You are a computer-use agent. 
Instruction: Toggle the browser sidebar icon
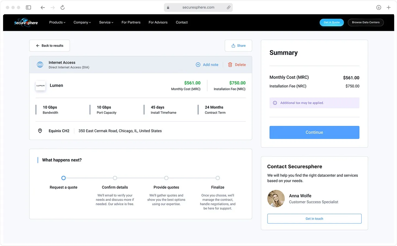tap(29, 8)
